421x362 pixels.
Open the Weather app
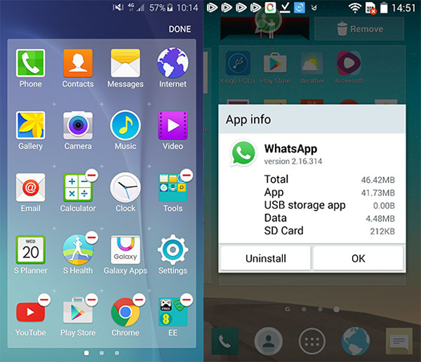click(312, 63)
